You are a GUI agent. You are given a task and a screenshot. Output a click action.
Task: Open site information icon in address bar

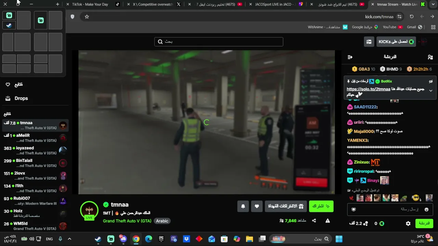(x=399, y=16)
